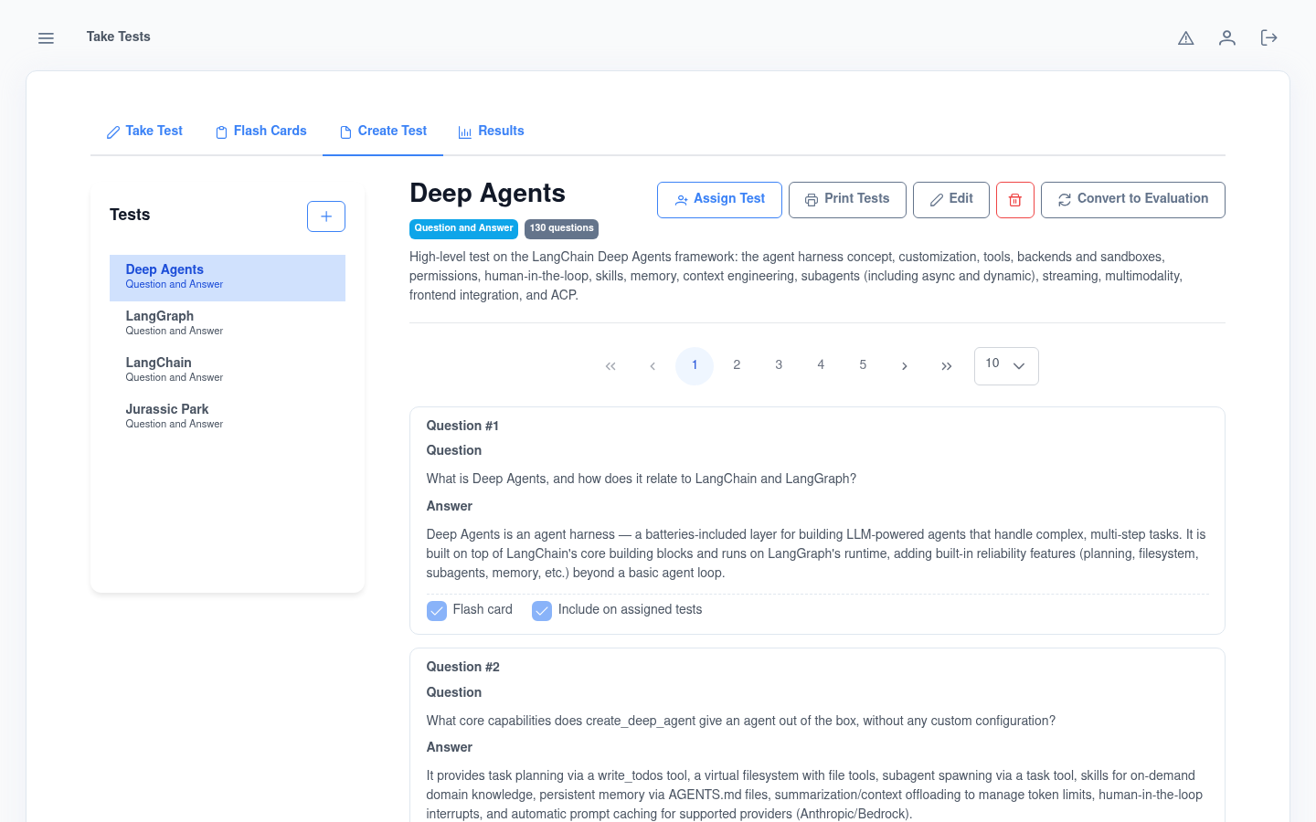Image resolution: width=1316 pixels, height=822 pixels.
Task: Switch to the Flash Cards tab
Action: tap(260, 132)
